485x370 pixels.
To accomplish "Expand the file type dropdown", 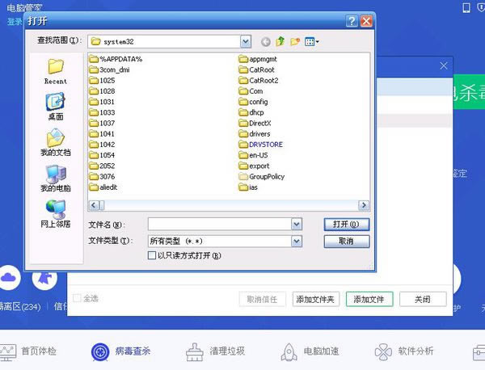I will click(x=296, y=241).
